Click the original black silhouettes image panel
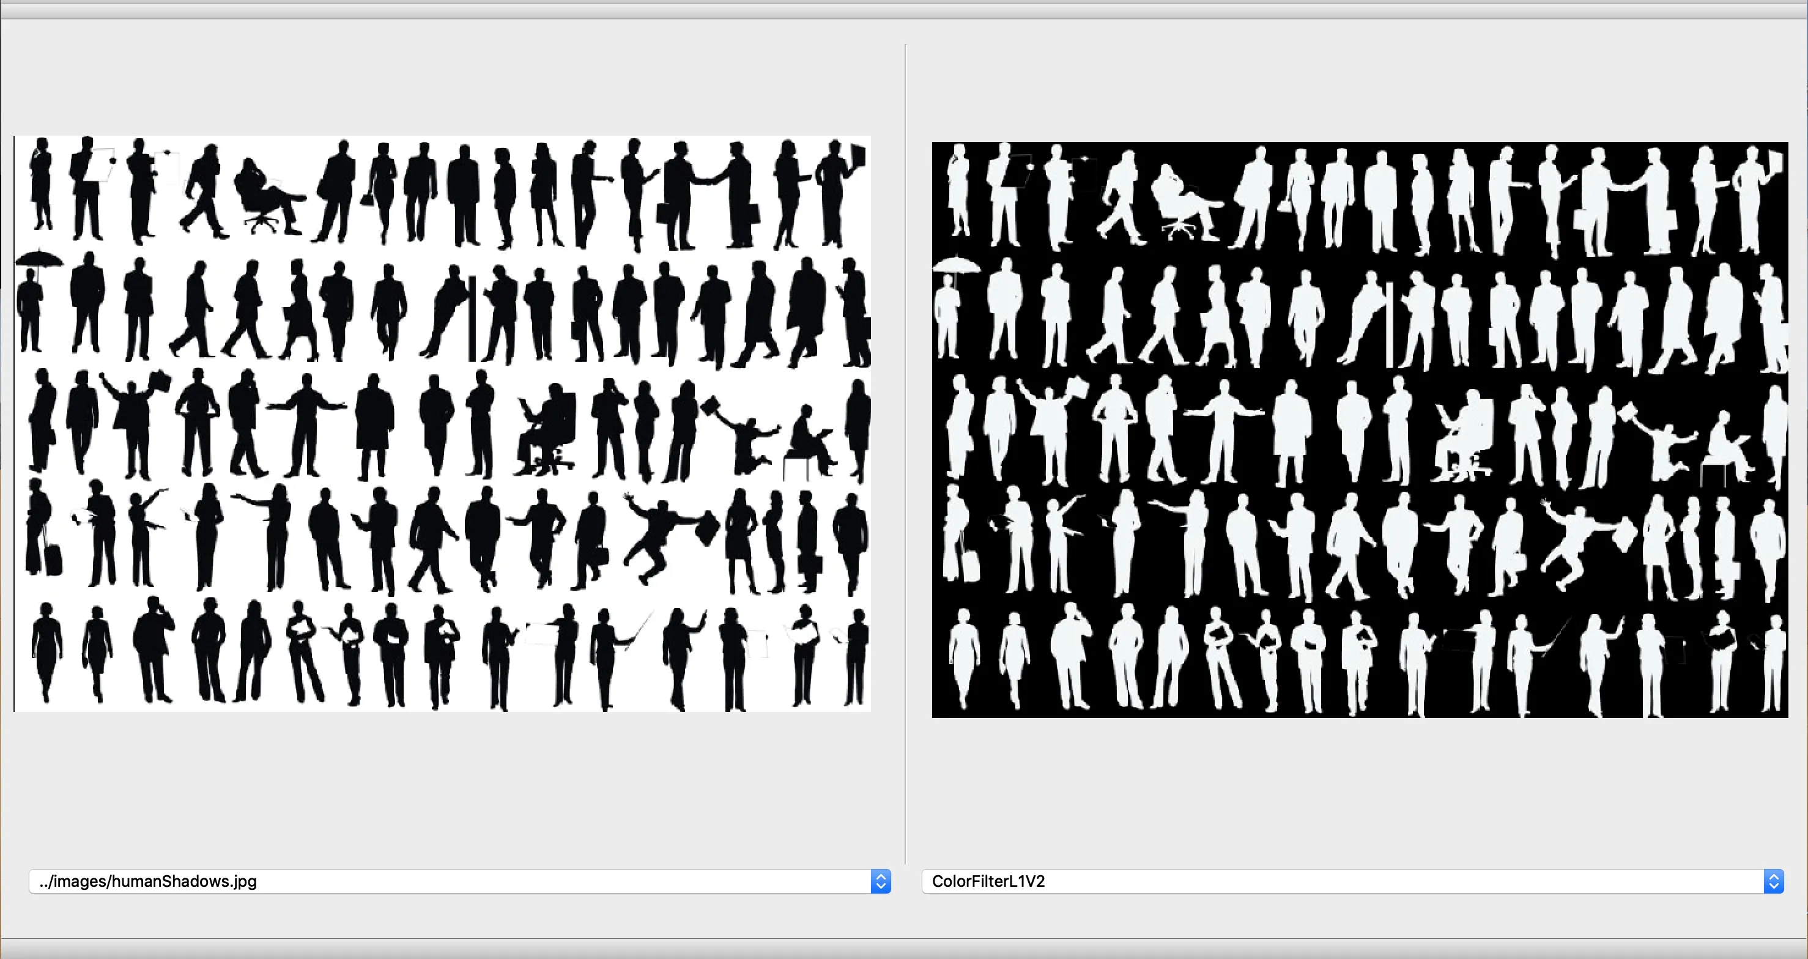The height and width of the screenshot is (959, 1808). point(442,421)
